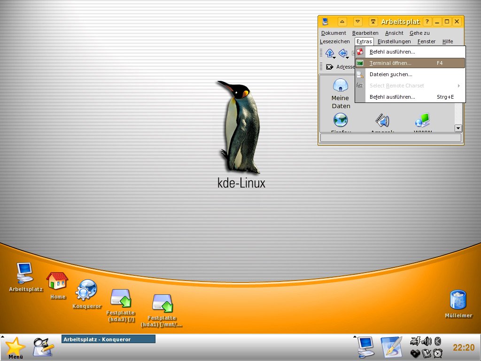The image size is (481, 361).
Task: Click the Adresse label in location toolbar
Action: (x=345, y=67)
